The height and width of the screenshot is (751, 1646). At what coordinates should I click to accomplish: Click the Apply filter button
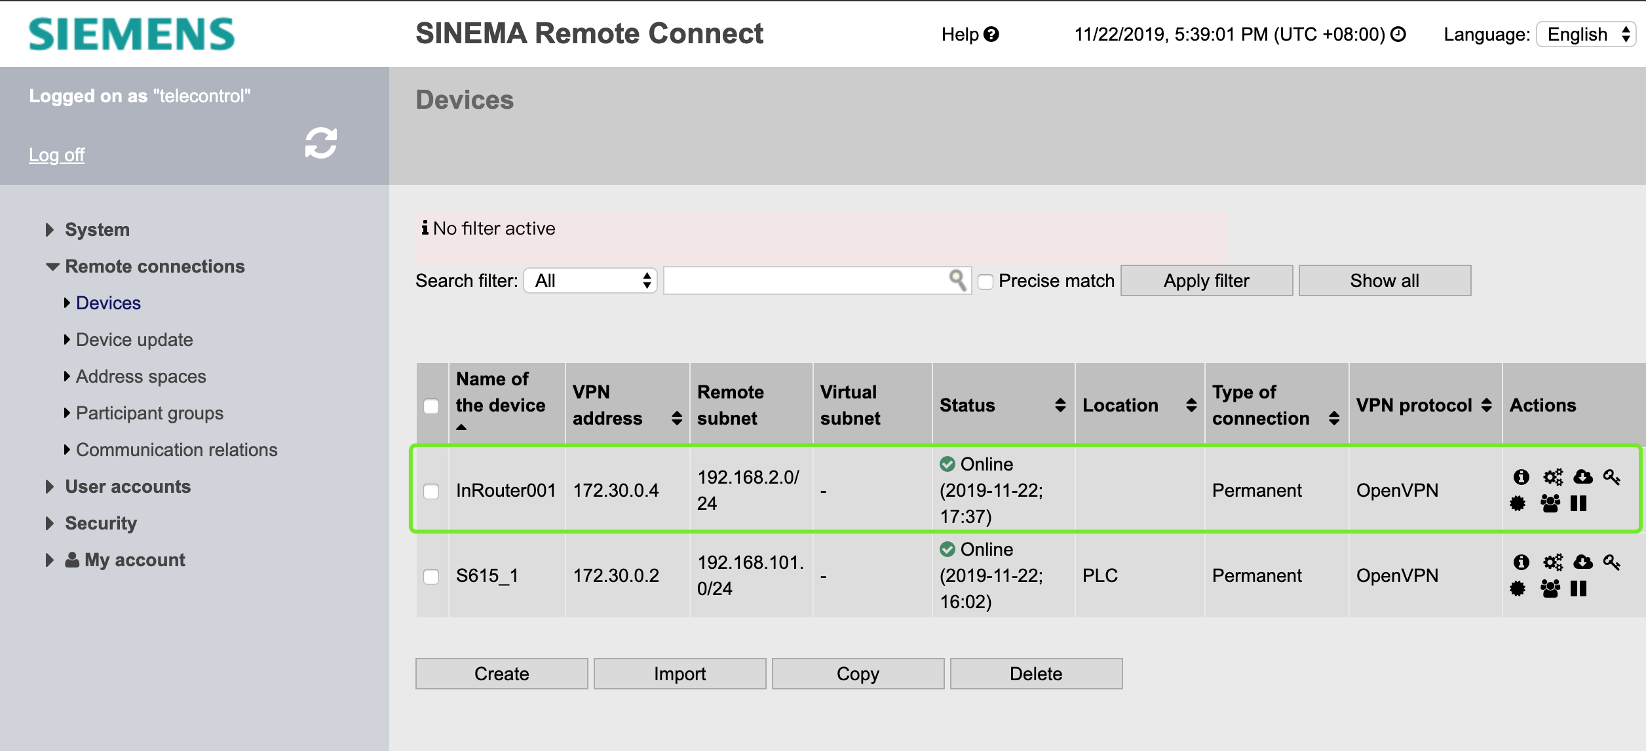tap(1206, 281)
